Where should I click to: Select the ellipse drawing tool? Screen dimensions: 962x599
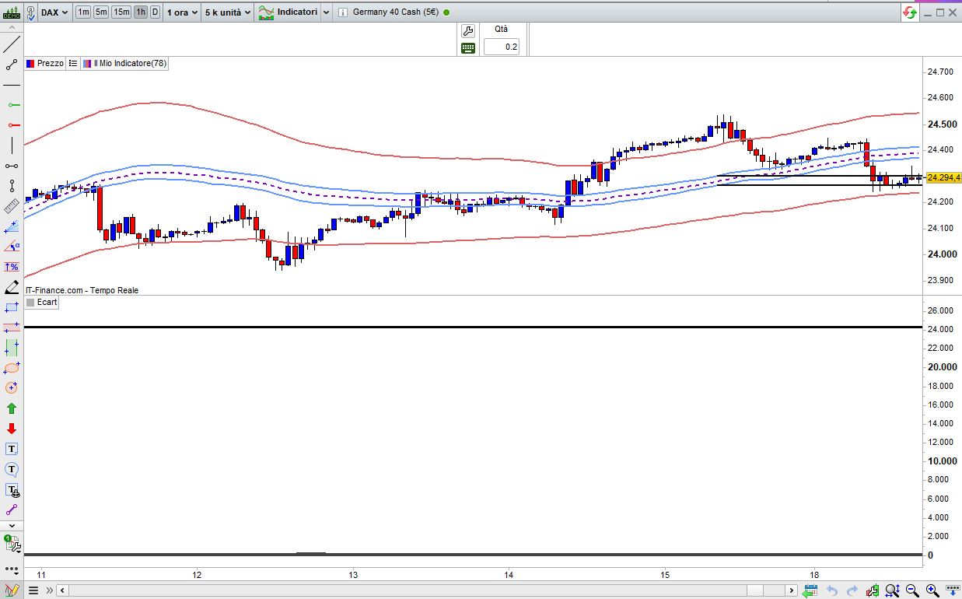pyautogui.click(x=12, y=367)
